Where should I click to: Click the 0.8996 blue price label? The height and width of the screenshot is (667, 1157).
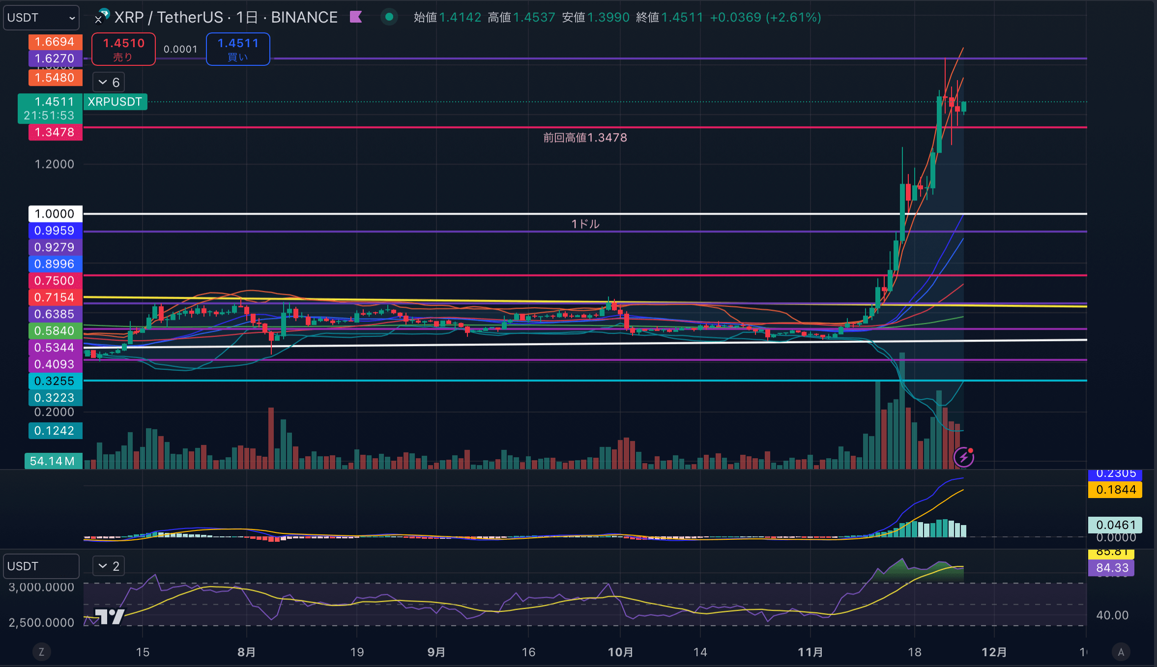55,264
